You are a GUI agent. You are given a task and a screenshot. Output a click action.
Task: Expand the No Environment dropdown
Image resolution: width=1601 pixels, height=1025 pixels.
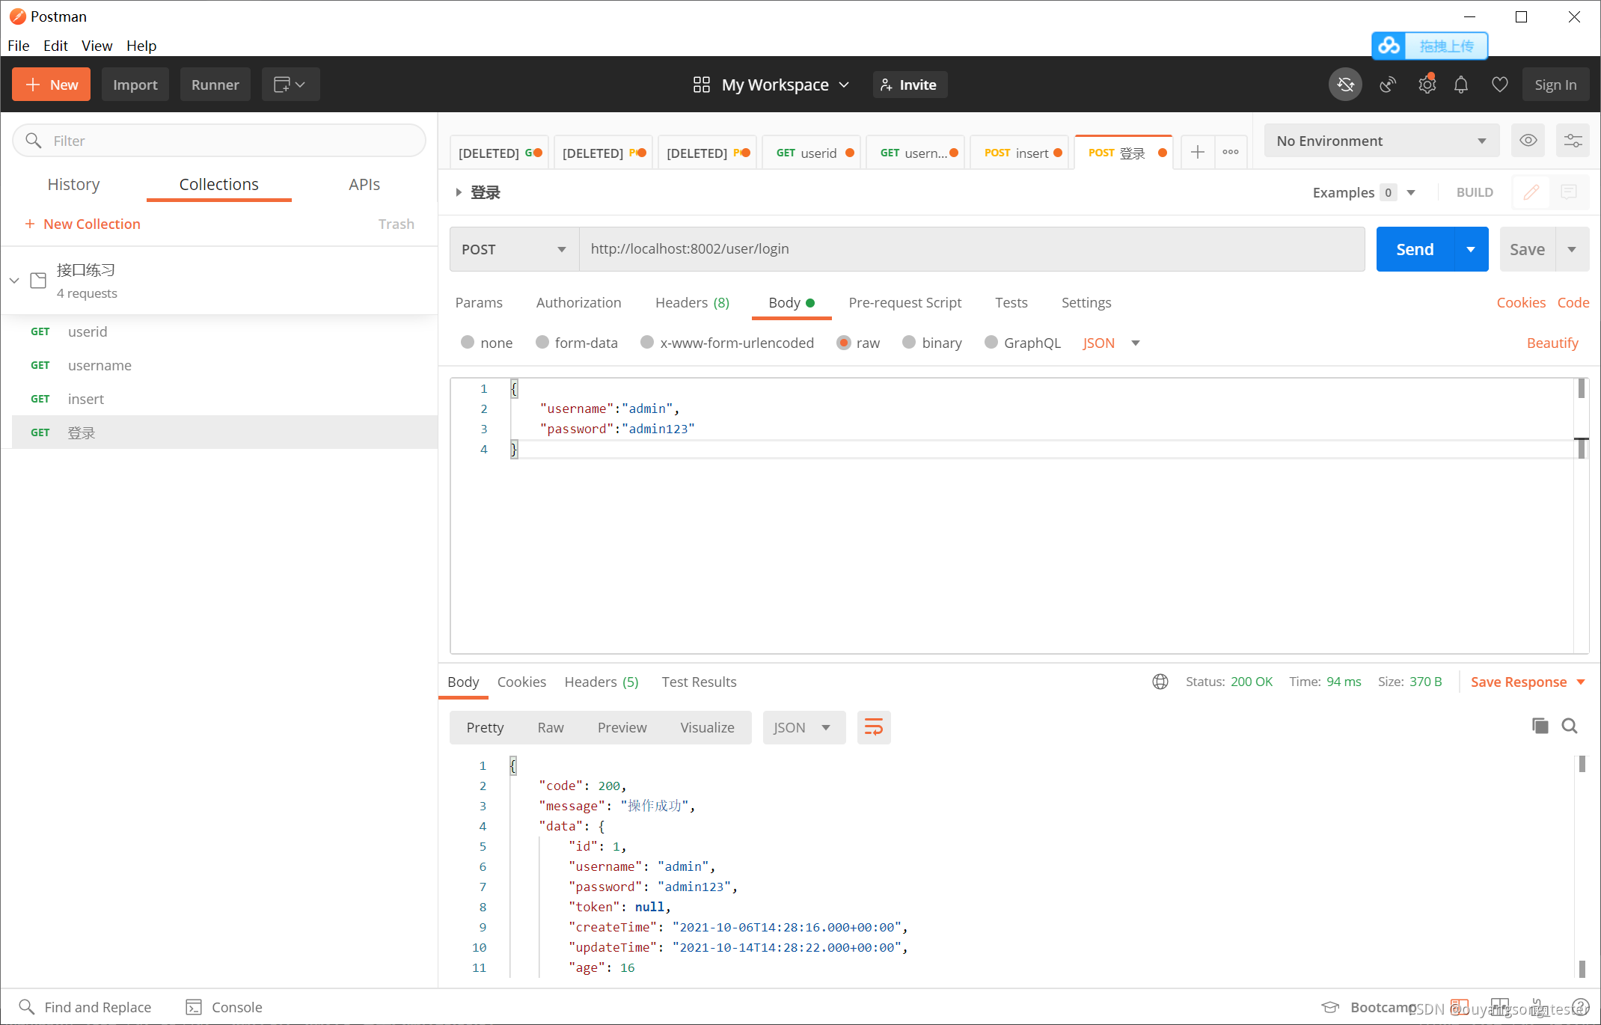1381,141
